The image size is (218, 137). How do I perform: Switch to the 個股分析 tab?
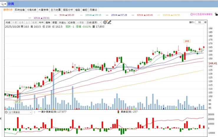pos(68,10)
